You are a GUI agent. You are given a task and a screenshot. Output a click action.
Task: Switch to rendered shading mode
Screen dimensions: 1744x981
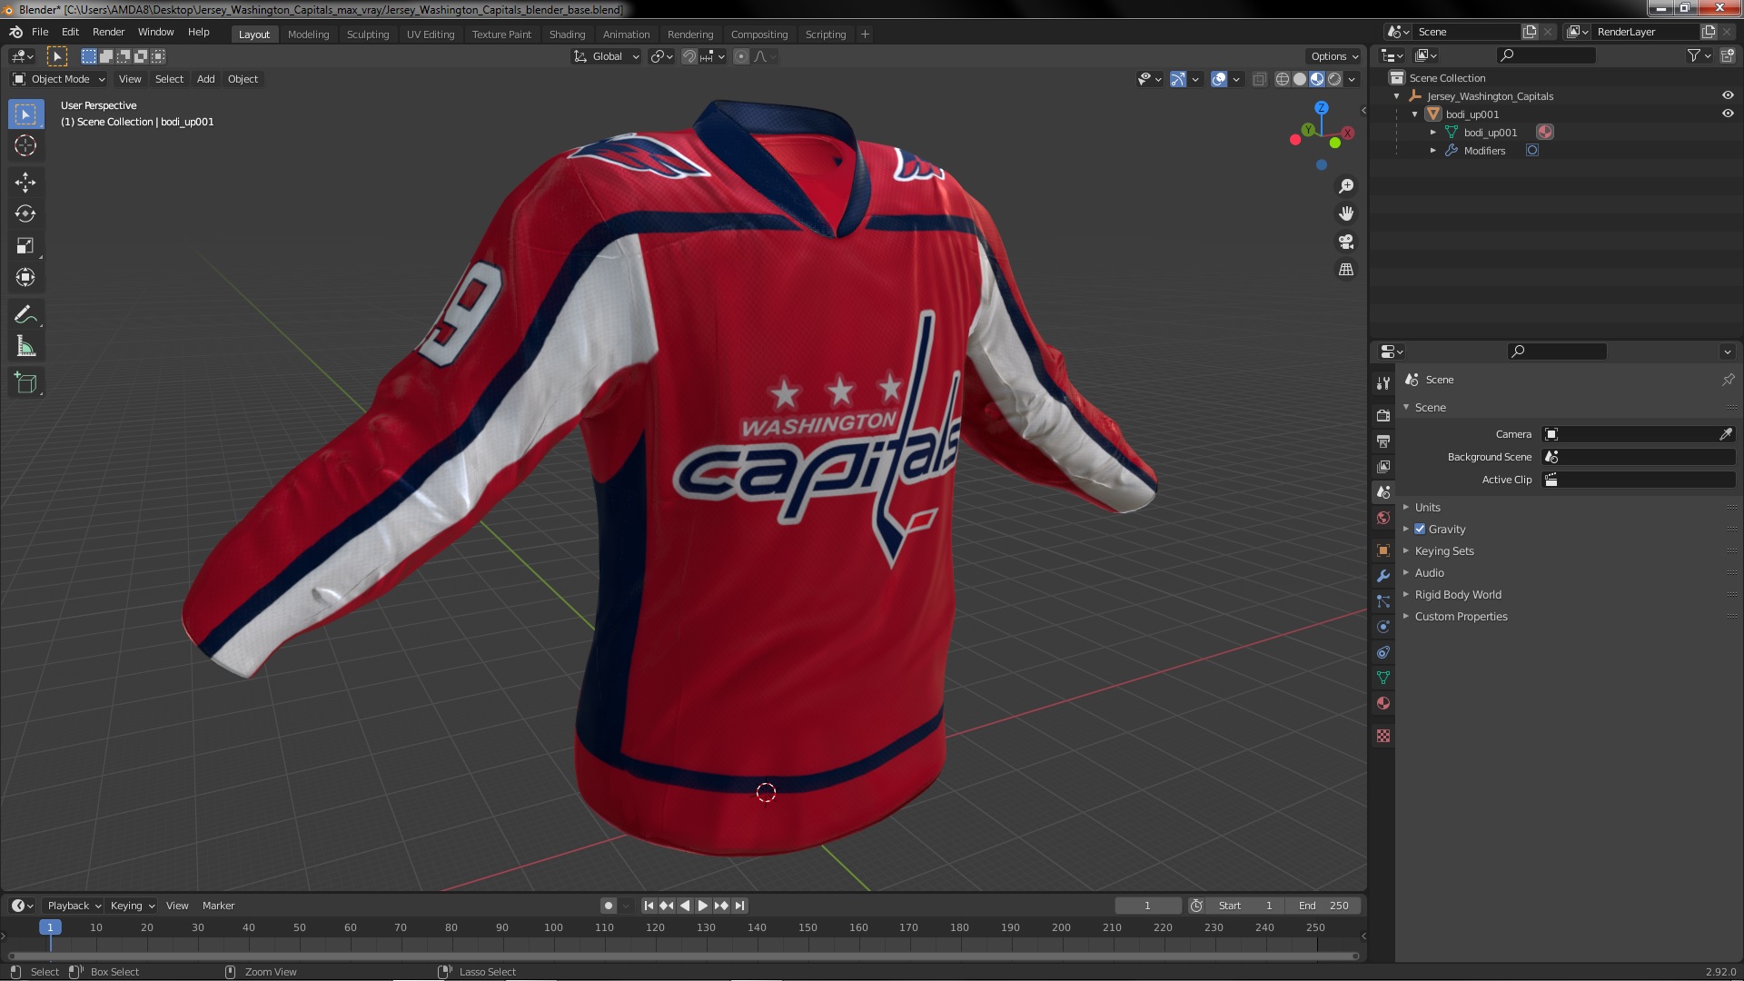click(1334, 79)
